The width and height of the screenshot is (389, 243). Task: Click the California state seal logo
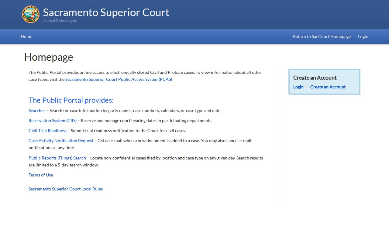tap(31, 14)
